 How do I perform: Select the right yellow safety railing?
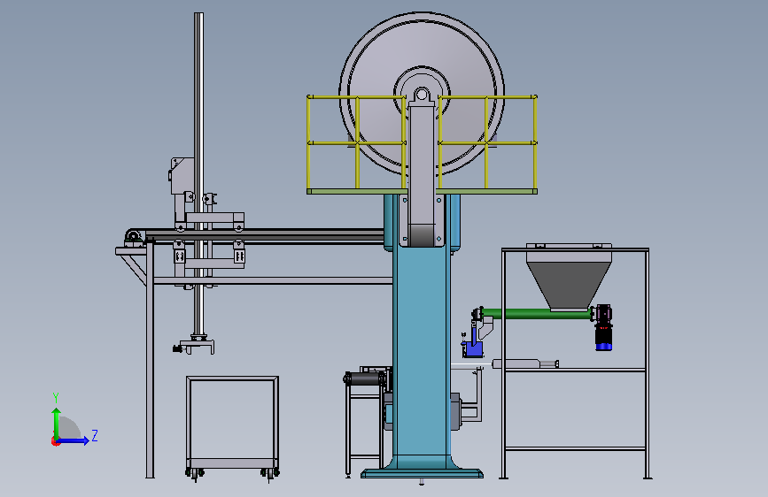487,142
